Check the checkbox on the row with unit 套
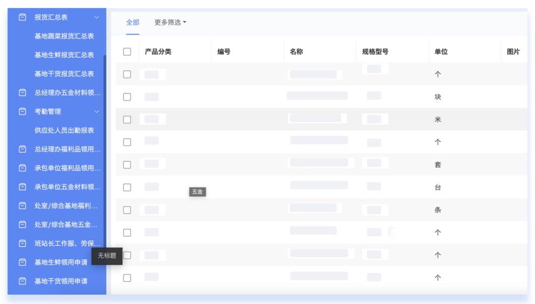Viewport: 535px width, 304px height. (127, 165)
